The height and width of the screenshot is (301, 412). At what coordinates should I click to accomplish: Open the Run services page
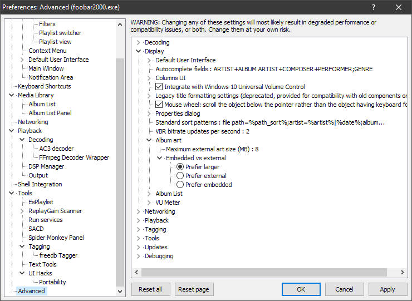pos(46,220)
